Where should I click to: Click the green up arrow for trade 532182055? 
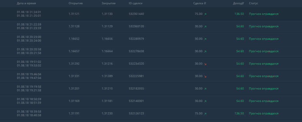[205, 89]
